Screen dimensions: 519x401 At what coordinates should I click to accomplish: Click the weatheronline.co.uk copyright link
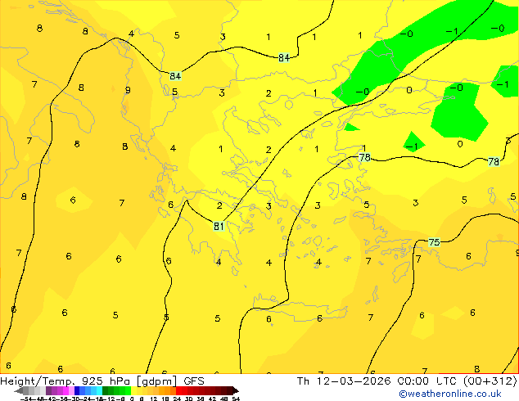pos(449,394)
